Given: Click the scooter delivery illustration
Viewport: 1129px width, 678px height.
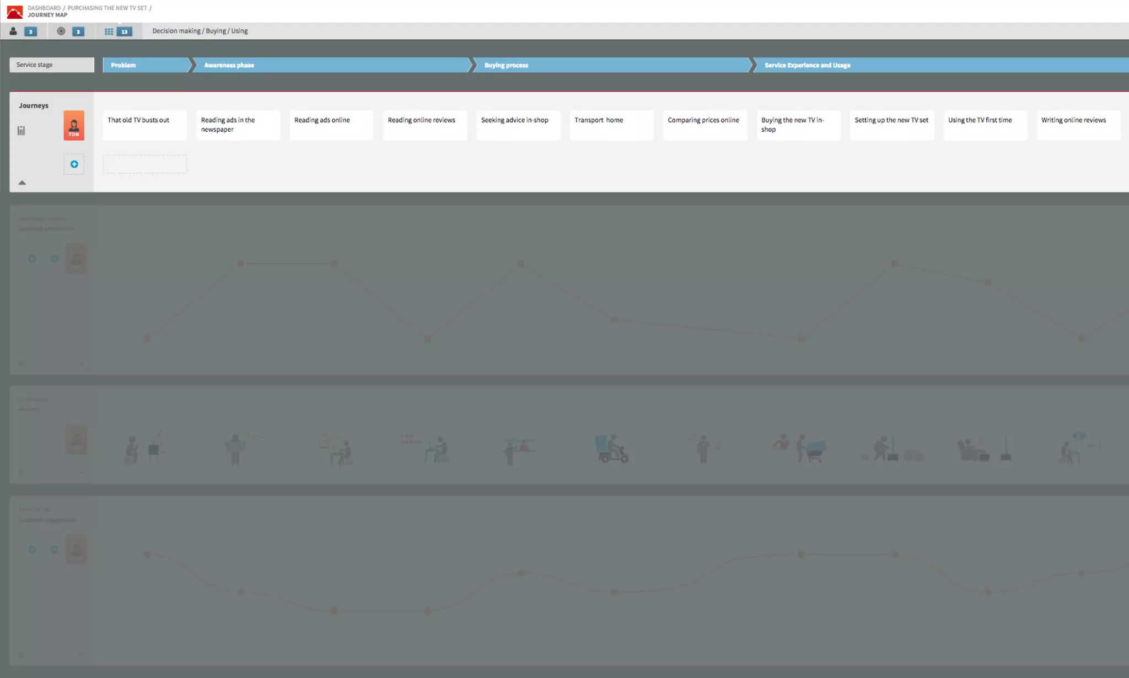Looking at the screenshot, I should point(612,449).
